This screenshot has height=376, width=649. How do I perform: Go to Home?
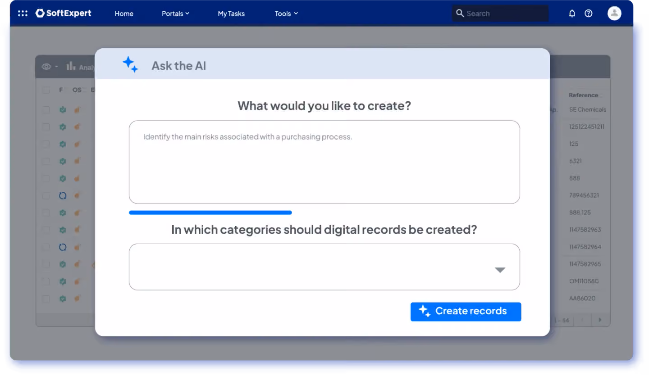coord(124,14)
